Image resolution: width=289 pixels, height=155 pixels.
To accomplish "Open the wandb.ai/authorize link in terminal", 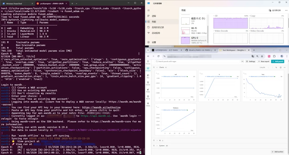I will click(x=101, y=107).
